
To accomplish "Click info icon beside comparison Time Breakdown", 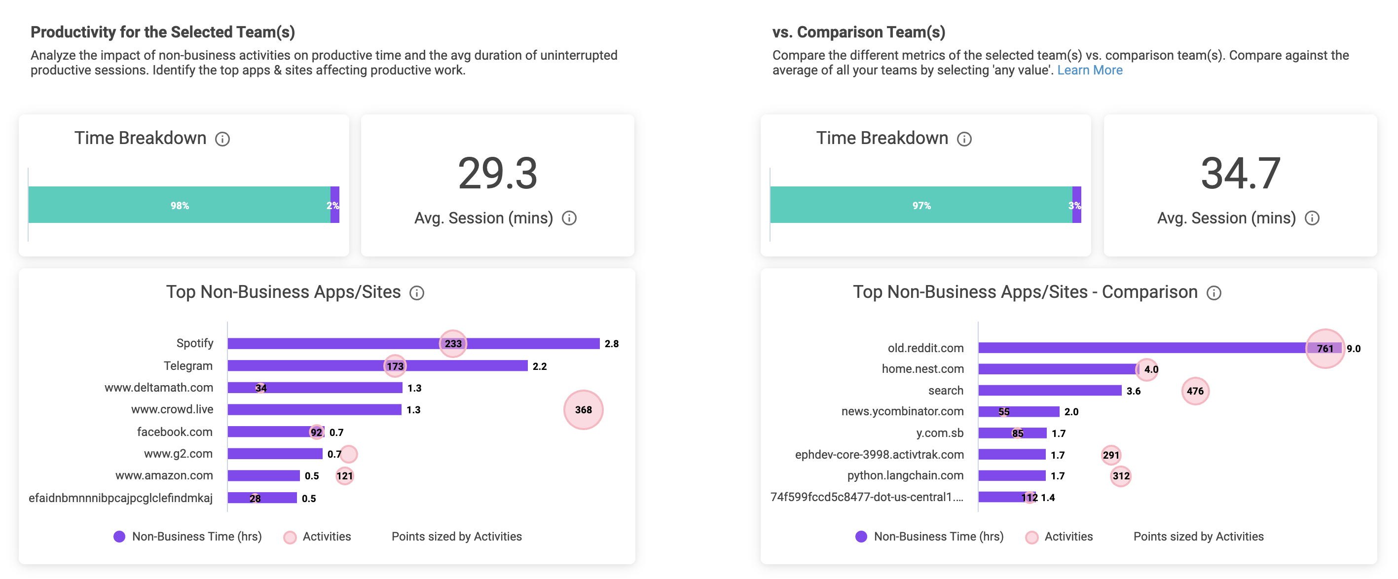I will (964, 140).
